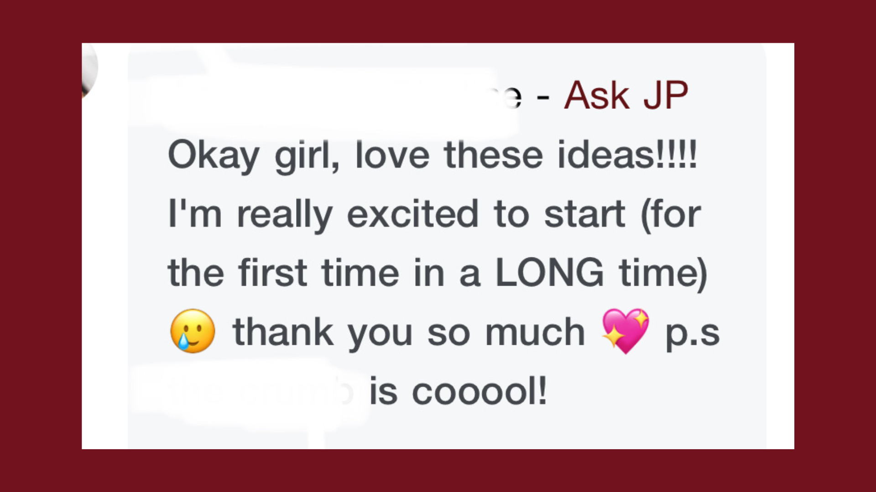Click the sparkling pink heart emoji
Screen dimensions: 876x492
pyautogui.click(x=626, y=331)
